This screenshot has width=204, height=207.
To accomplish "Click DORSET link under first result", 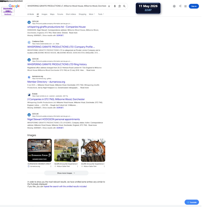I will (60, 36).
